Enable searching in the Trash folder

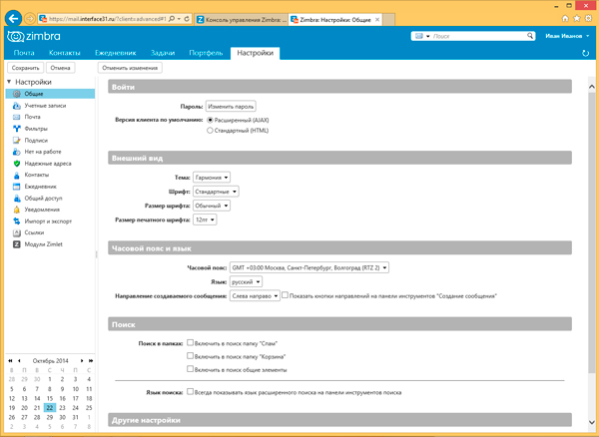pos(191,355)
